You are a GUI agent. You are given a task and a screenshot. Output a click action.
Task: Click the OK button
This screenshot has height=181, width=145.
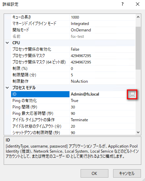(x=94, y=173)
